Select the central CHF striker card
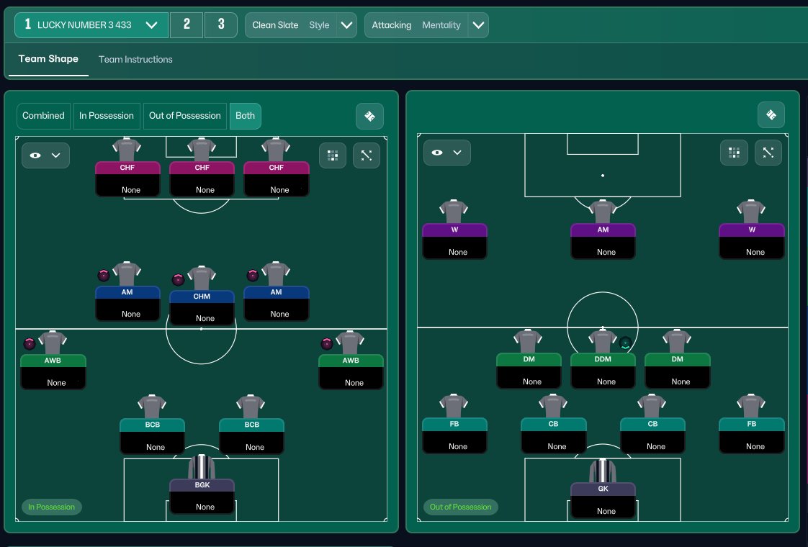808x547 pixels. pyautogui.click(x=202, y=178)
